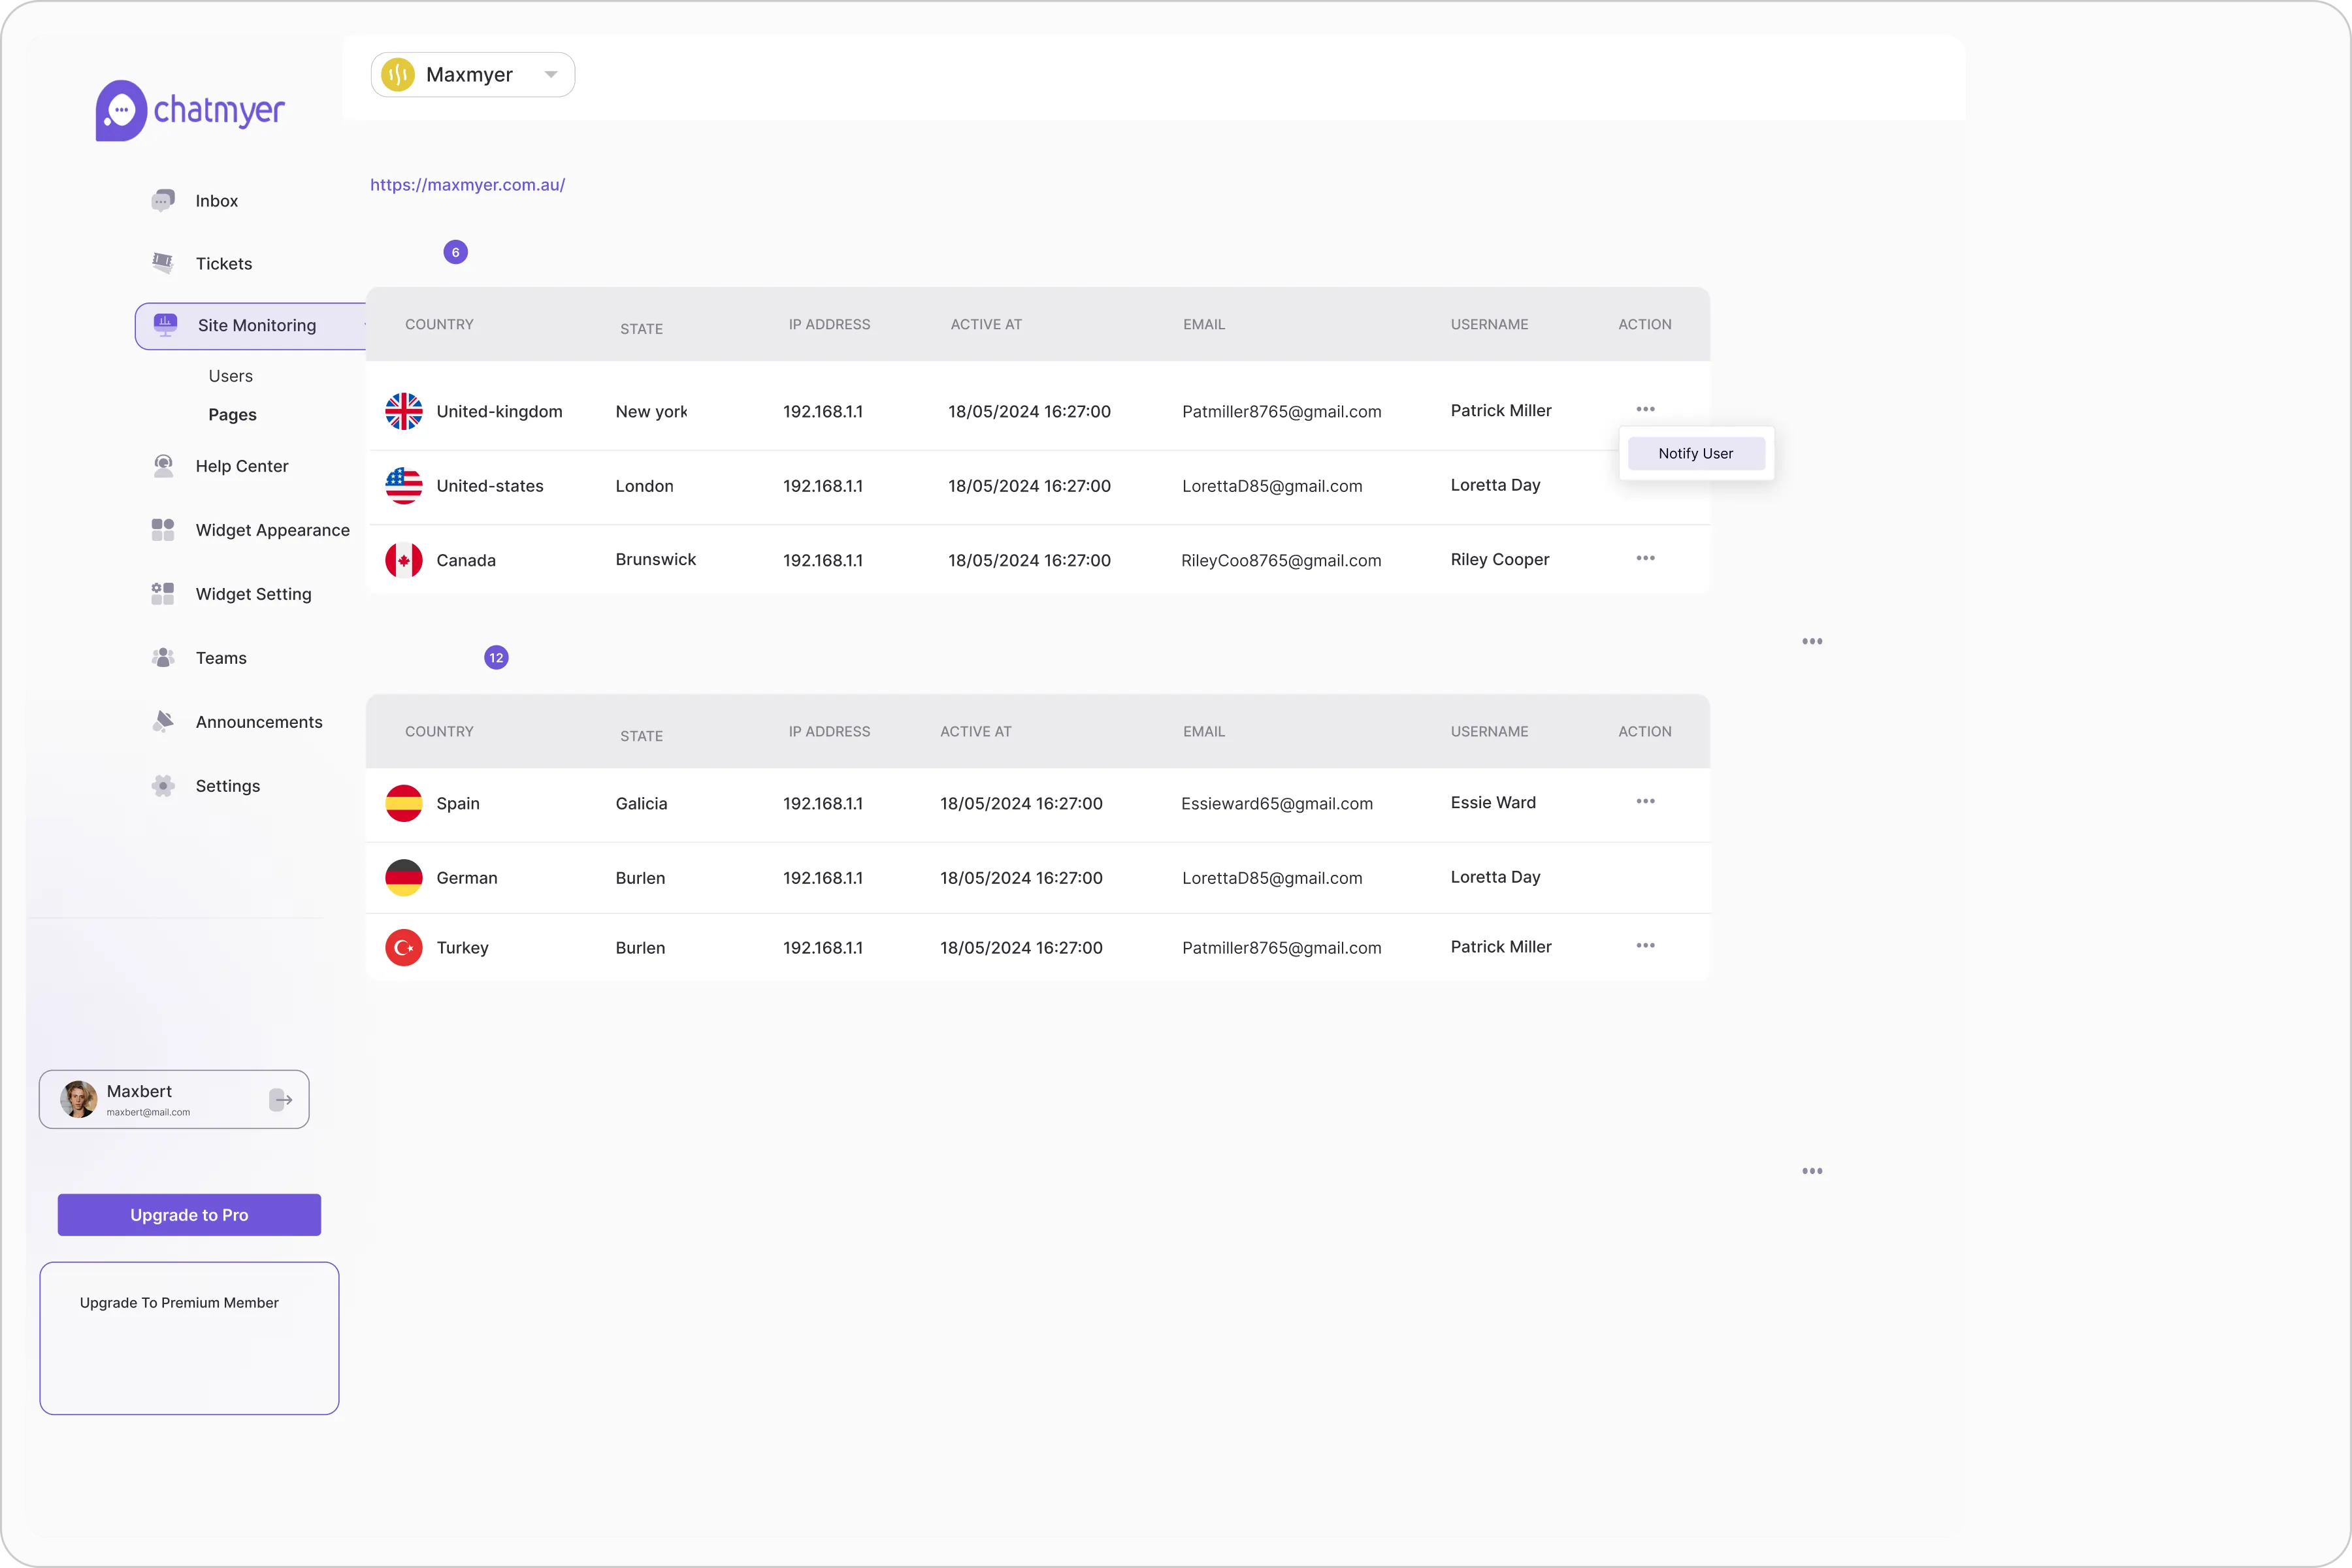This screenshot has width=2352, height=1568.
Task: Click the logout arrow icon beside Maxbert
Action: (281, 1100)
